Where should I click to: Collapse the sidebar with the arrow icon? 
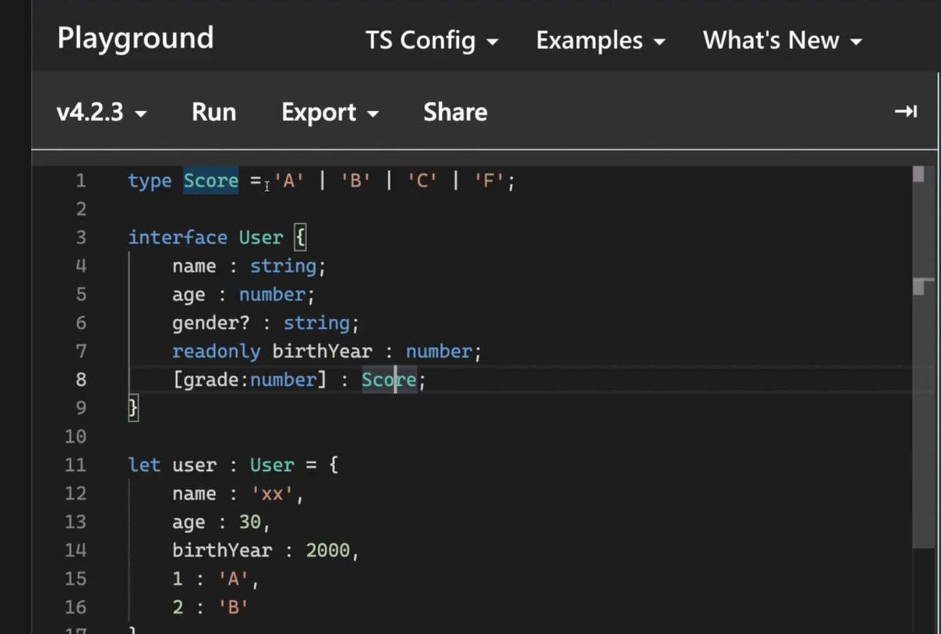click(x=906, y=111)
